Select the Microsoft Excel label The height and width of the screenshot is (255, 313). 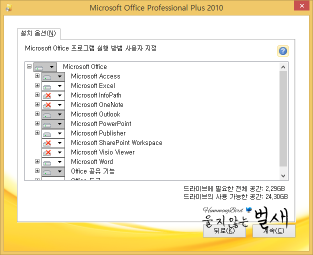pos(93,85)
